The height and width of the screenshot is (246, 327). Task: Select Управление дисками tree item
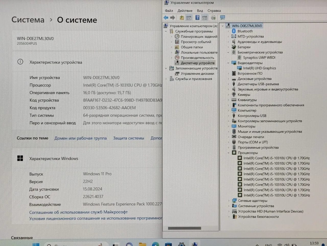pos(197,73)
